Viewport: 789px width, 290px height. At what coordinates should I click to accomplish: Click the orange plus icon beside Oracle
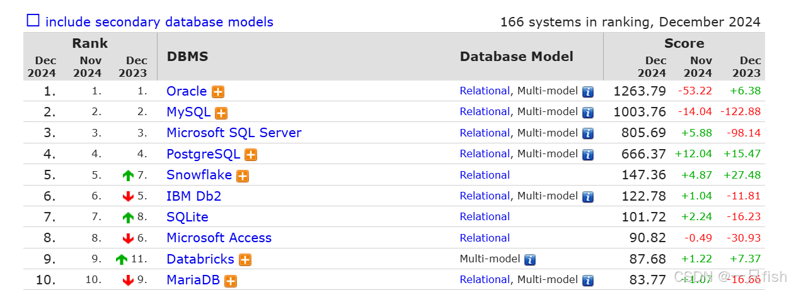pyautogui.click(x=218, y=92)
